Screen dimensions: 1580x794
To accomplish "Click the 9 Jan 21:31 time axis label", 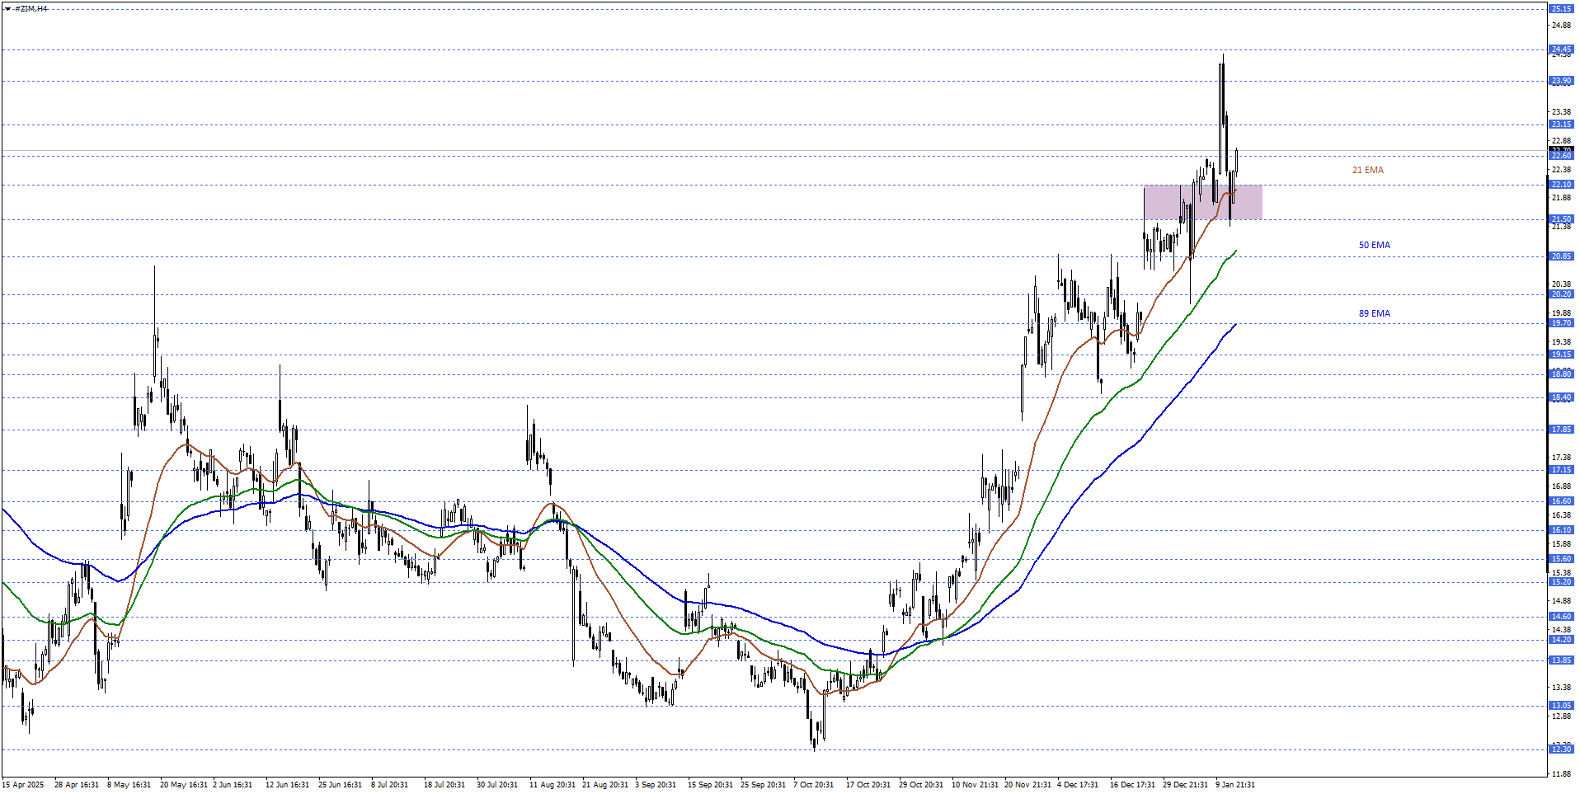I will pos(1234,785).
